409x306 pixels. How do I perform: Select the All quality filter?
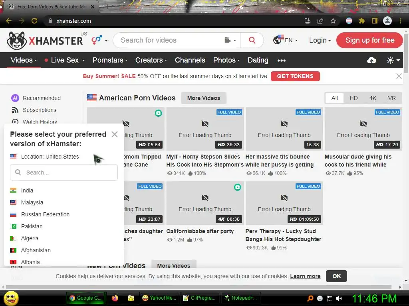tap(334, 98)
